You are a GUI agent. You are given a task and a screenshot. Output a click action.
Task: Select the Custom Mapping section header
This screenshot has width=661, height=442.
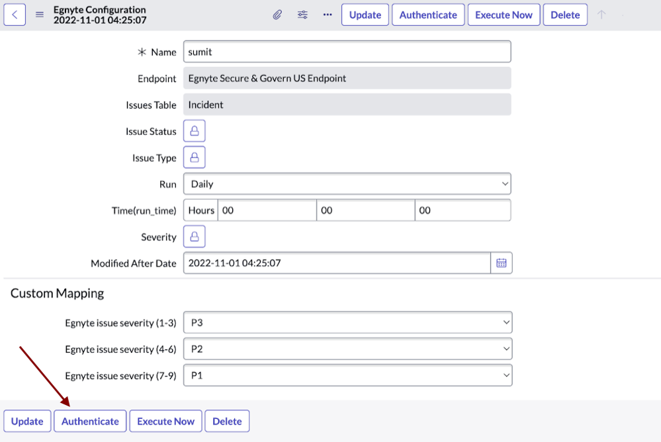click(x=56, y=293)
